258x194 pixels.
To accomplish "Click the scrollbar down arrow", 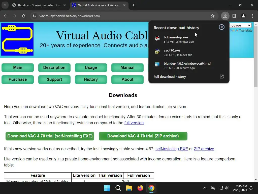I will (x=256, y=180).
